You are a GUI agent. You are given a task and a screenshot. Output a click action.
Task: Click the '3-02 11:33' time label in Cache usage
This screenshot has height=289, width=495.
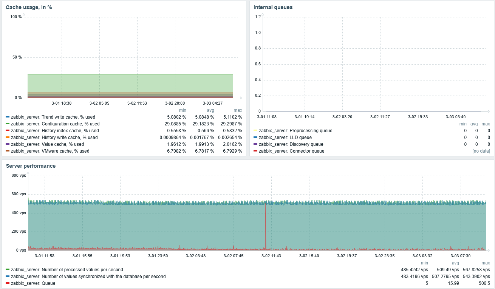click(137, 103)
